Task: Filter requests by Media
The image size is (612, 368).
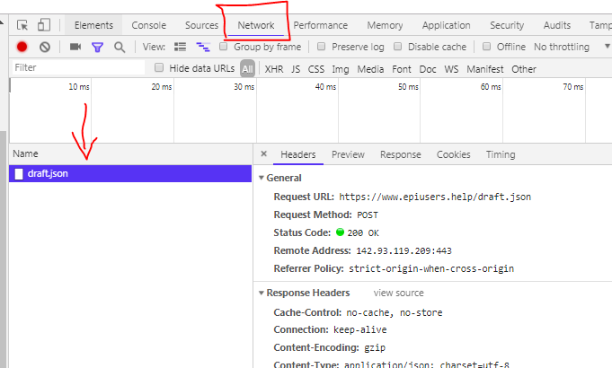Action: [x=370, y=69]
